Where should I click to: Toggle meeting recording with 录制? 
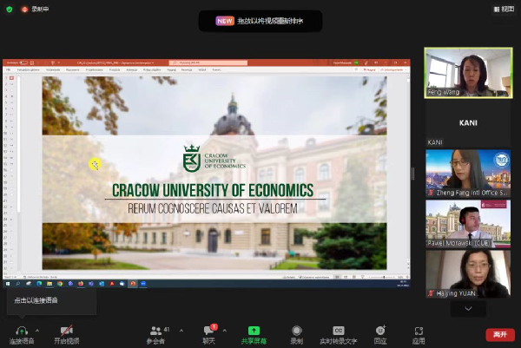tap(296, 335)
